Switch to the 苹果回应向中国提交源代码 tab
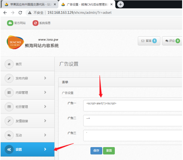Screen dimensions: 183x160 click(30, 4)
